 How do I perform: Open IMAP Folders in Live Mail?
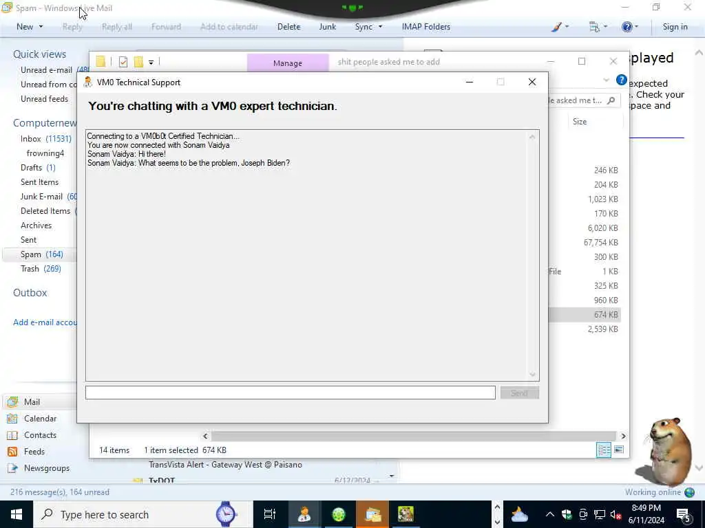click(x=425, y=27)
